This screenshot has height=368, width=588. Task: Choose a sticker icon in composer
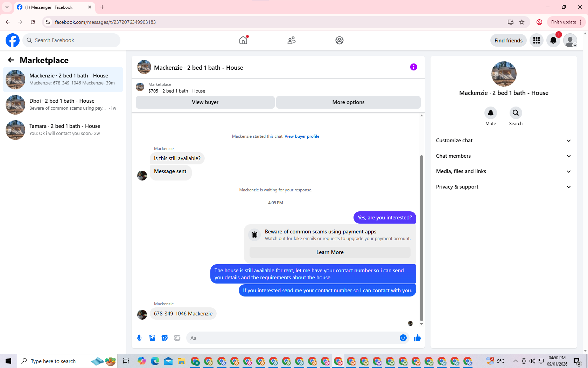[x=164, y=338]
